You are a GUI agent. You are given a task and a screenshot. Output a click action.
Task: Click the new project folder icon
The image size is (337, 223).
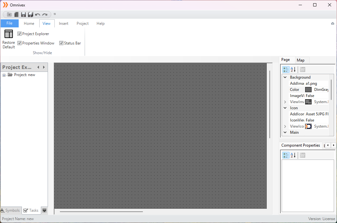(x=9, y=15)
